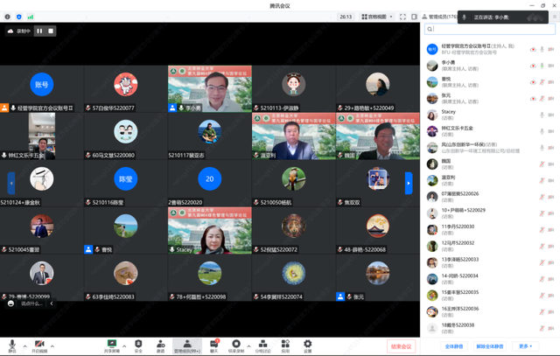The width and height of the screenshot is (560, 356).
Task: Toggle Stacey's camera icon in member list
Action: (551, 115)
